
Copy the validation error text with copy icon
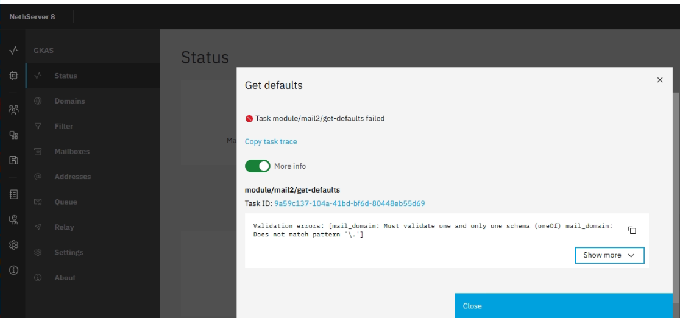click(x=632, y=230)
